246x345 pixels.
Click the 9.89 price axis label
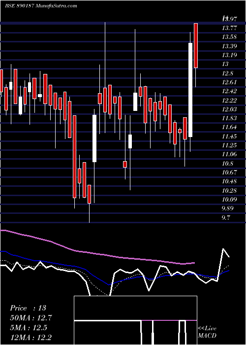coord(227,208)
